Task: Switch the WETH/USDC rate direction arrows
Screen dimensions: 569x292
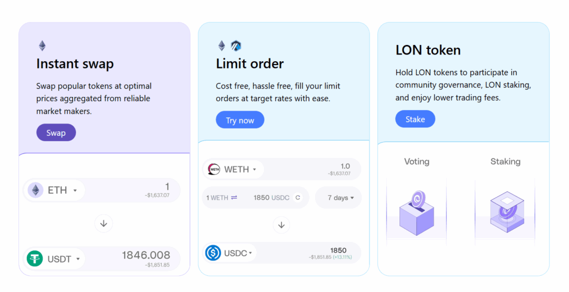Action: tap(234, 197)
